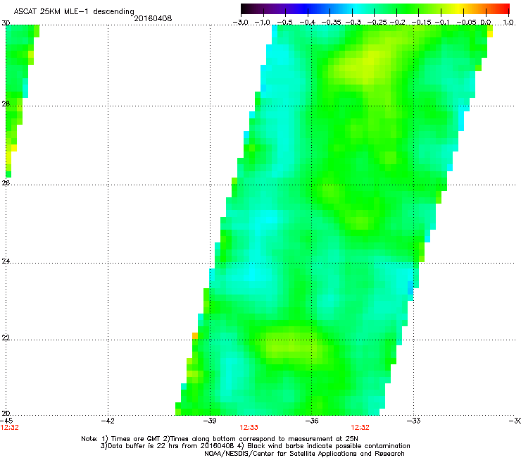Screen dimensions: 521x458
Task: Click the latitude axis label "24"
Action: [x=6, y=261]
